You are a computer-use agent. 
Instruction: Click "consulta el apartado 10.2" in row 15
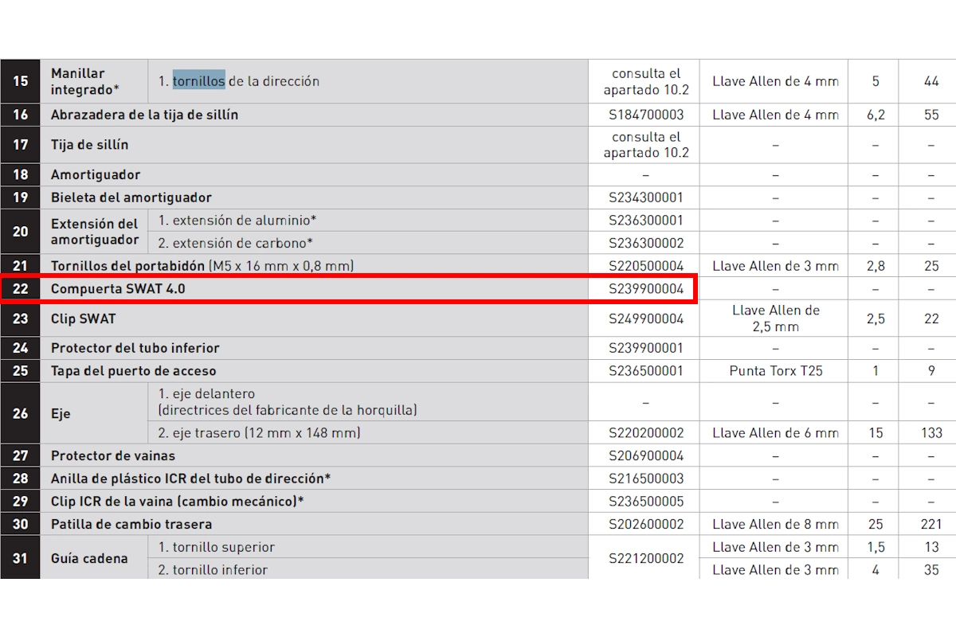(x=646, y=81)
